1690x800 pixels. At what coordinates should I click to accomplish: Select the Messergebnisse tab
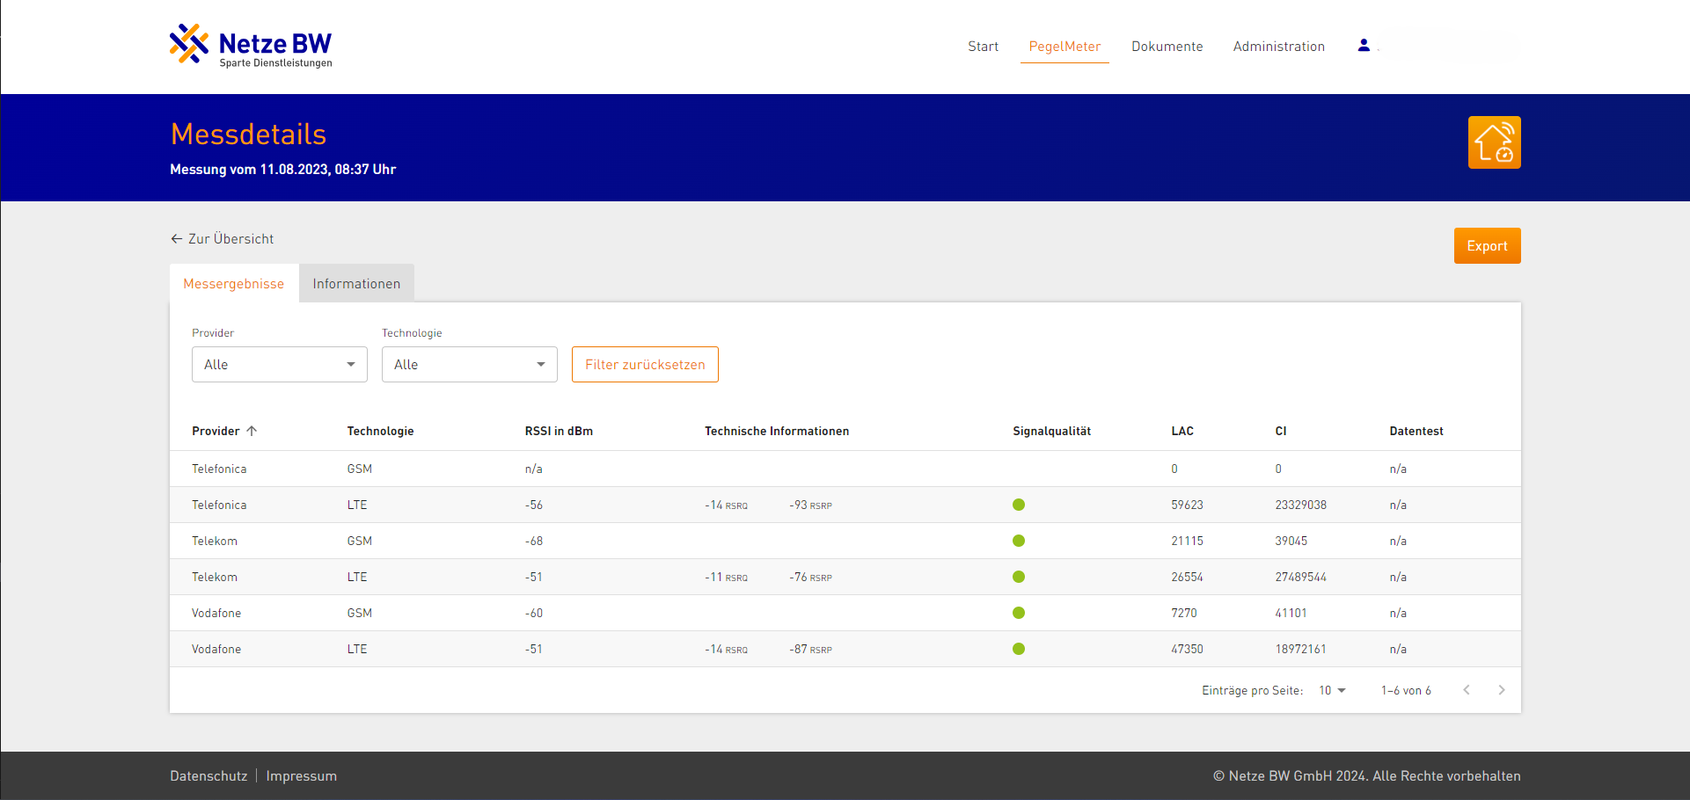tap(234, 284)
